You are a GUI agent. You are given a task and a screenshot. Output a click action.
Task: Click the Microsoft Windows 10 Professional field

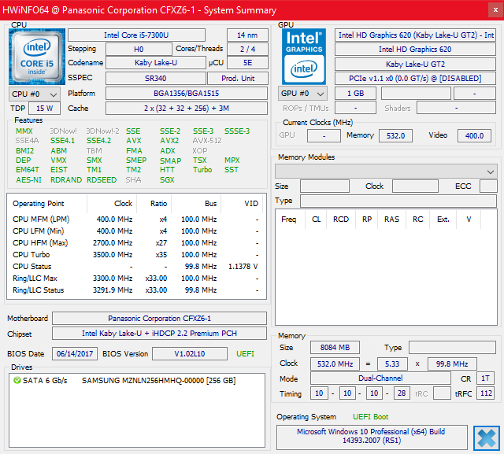tap(370, 437)
